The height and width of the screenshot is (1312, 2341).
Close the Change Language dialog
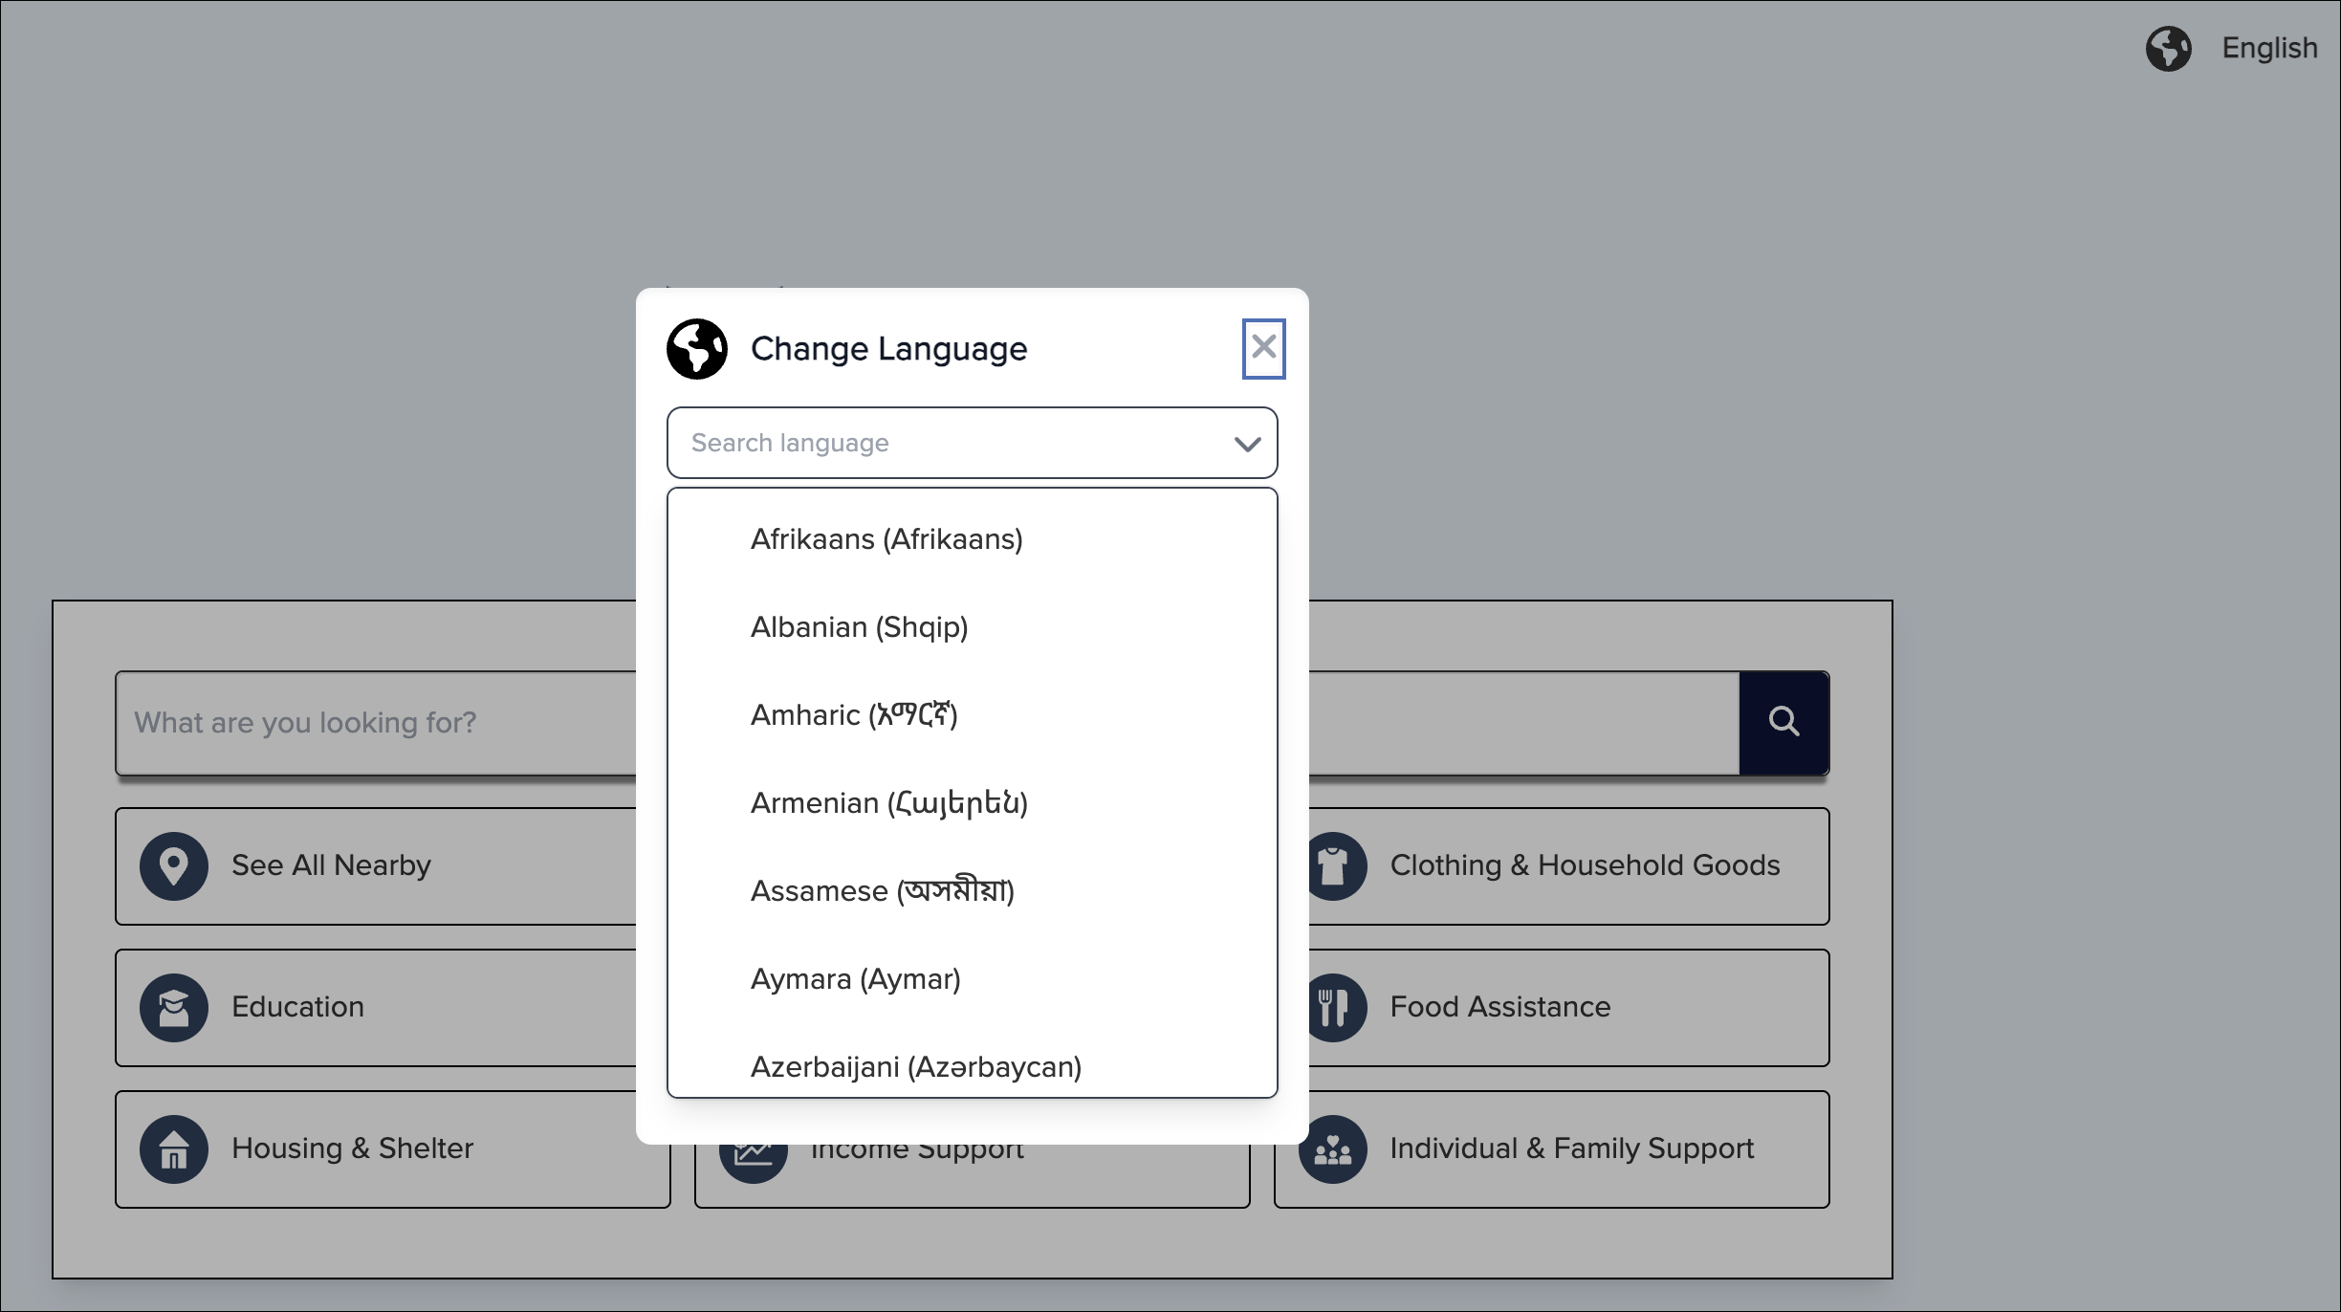[x=1263, y=348]
